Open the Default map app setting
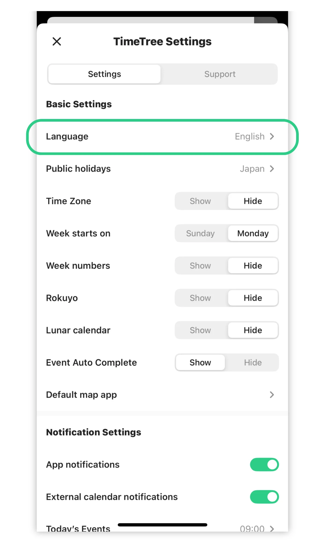 tap(162, 395)
